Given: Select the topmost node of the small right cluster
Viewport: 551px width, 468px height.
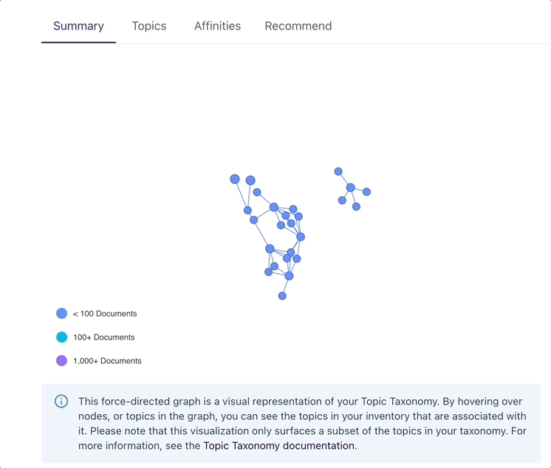Looking at the screenshot, I should coord(338,171).
